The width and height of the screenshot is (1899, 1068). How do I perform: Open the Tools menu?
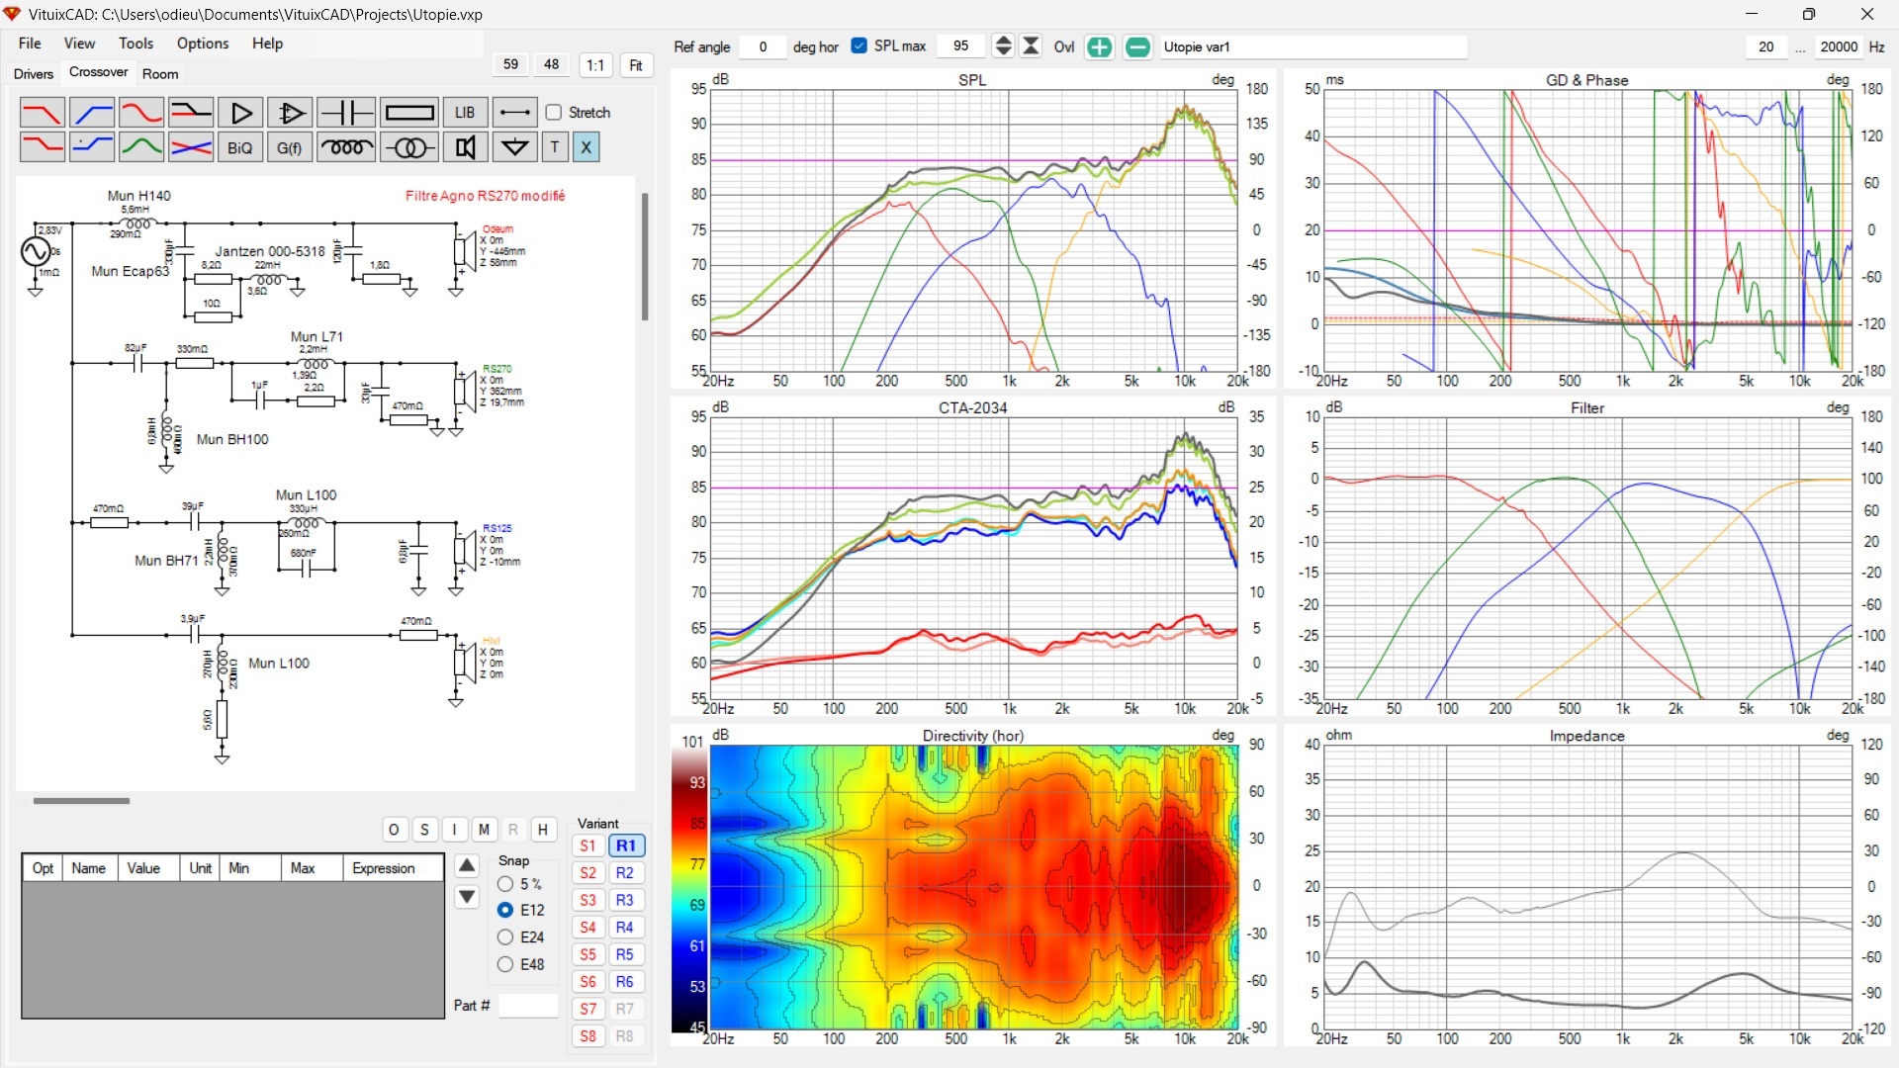(x=136, y=44)
